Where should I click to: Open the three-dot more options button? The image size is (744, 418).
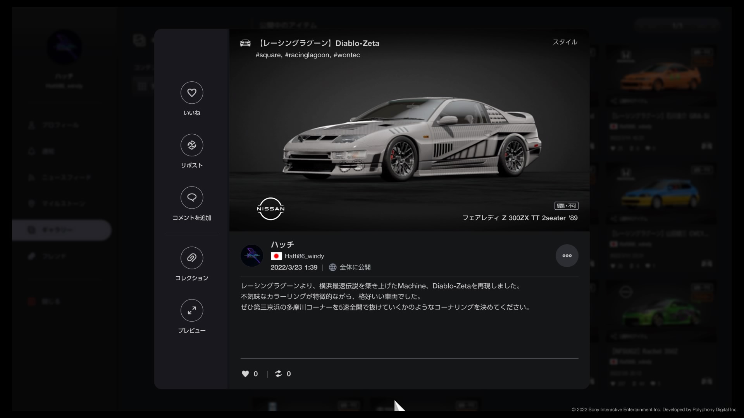[567, 255]
